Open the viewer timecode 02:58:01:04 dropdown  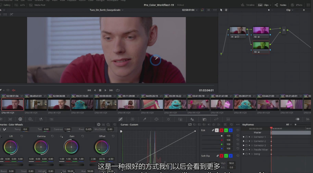(197, 10)
